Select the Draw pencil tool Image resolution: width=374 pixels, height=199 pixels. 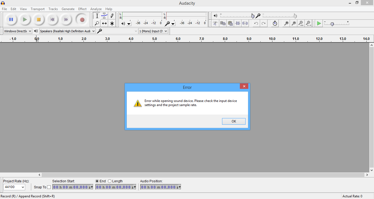[112, 16]
